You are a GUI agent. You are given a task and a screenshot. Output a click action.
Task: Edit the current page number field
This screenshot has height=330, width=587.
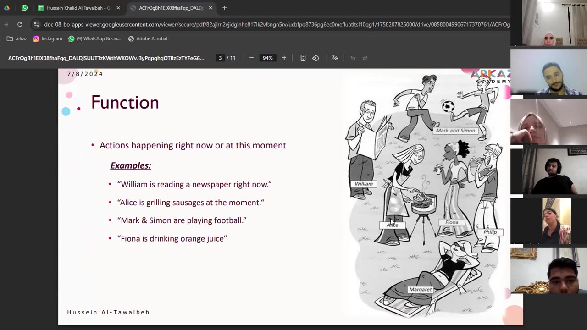pos(220,58)
